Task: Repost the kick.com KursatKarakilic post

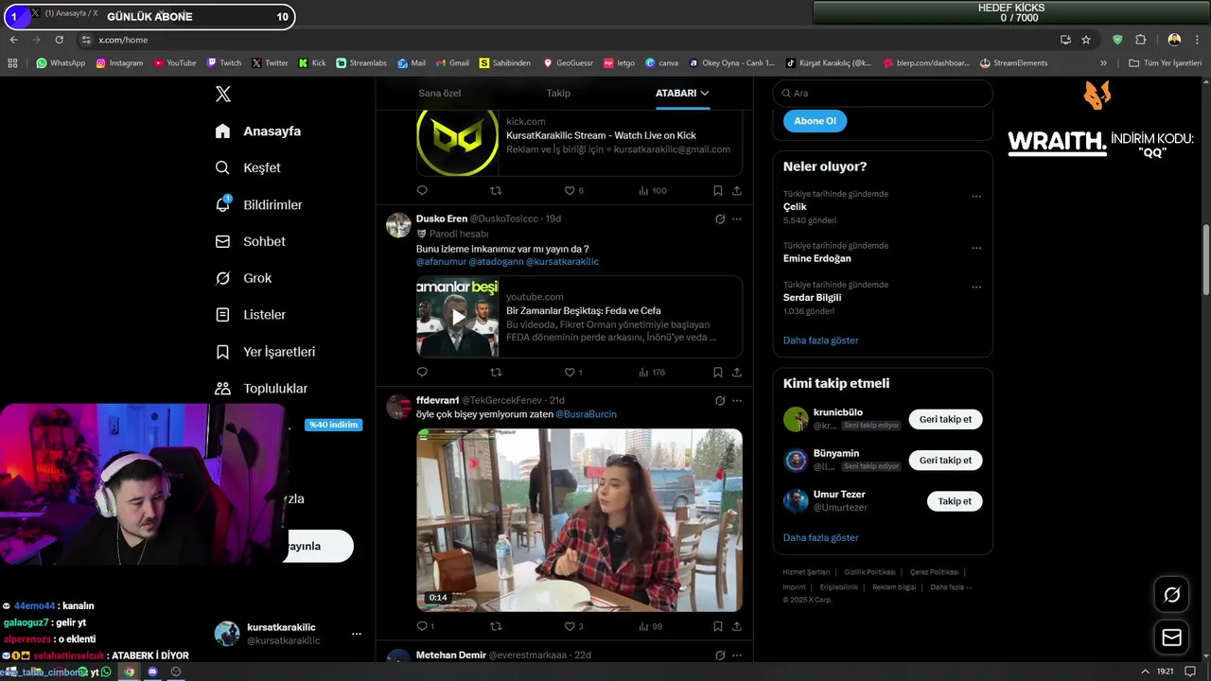Action: click(496, 190)
